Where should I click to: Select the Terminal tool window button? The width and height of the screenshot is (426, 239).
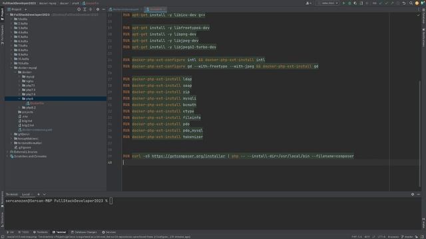click(59, 232)
